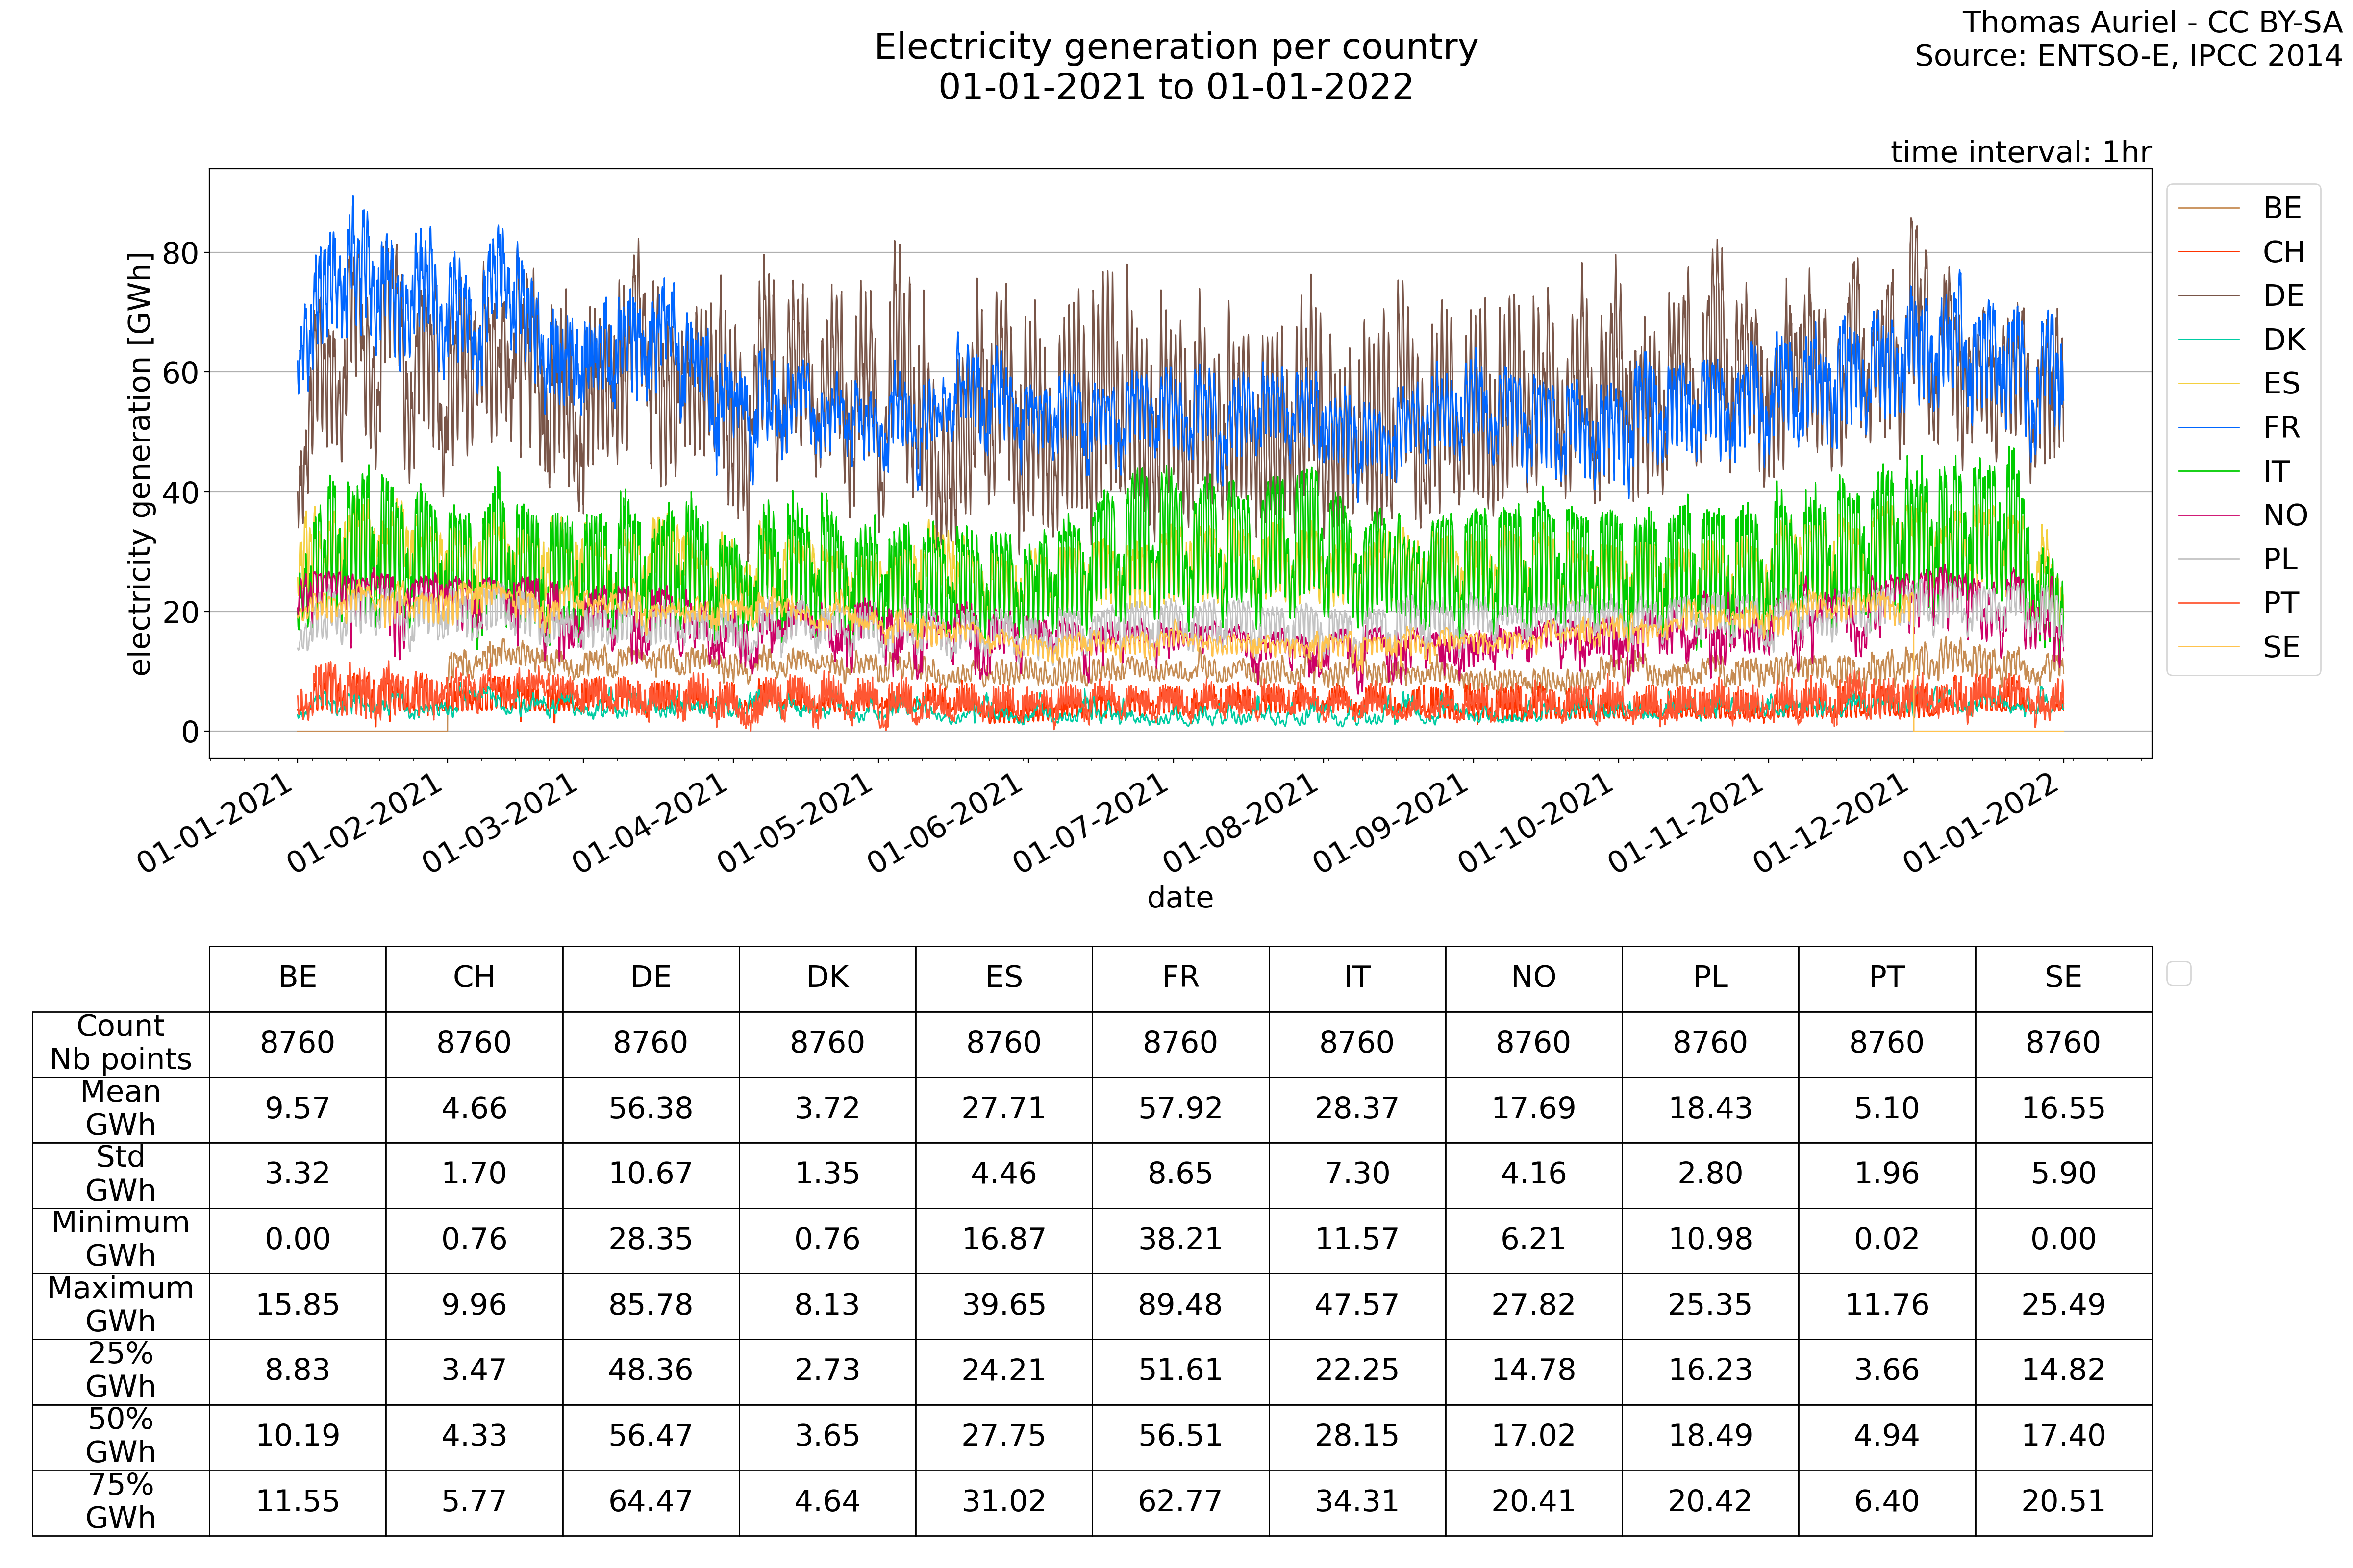Click the small empty legend box beside table
The height and width of the screenshot is (1568, 2353).
(x=2178, y=974)
